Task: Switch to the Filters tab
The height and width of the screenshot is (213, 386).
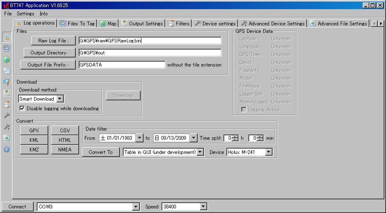Action: (178, 24)
